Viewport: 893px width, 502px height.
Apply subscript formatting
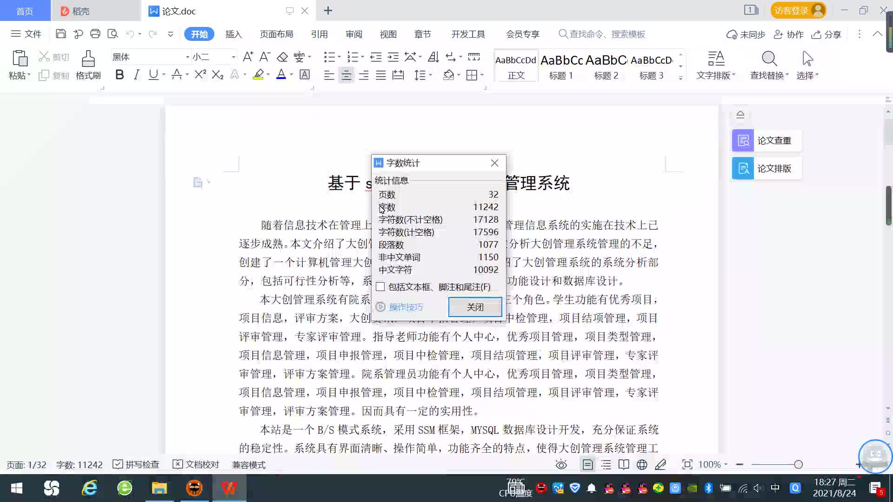[218, 74]
